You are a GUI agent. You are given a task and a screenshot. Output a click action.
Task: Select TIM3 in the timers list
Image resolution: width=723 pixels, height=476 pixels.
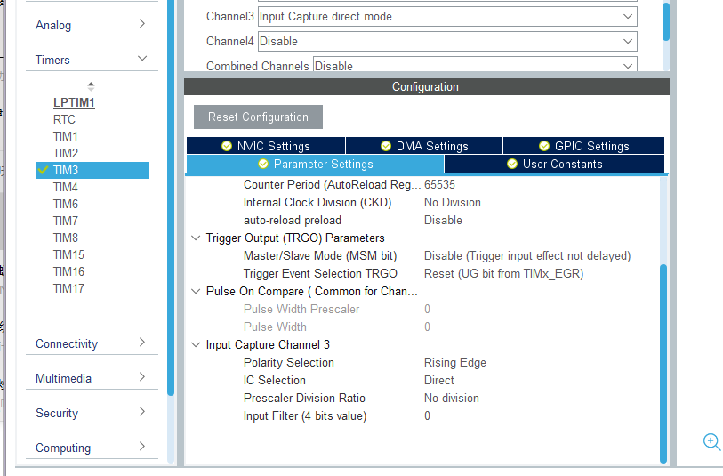click(x=92, y=170)
